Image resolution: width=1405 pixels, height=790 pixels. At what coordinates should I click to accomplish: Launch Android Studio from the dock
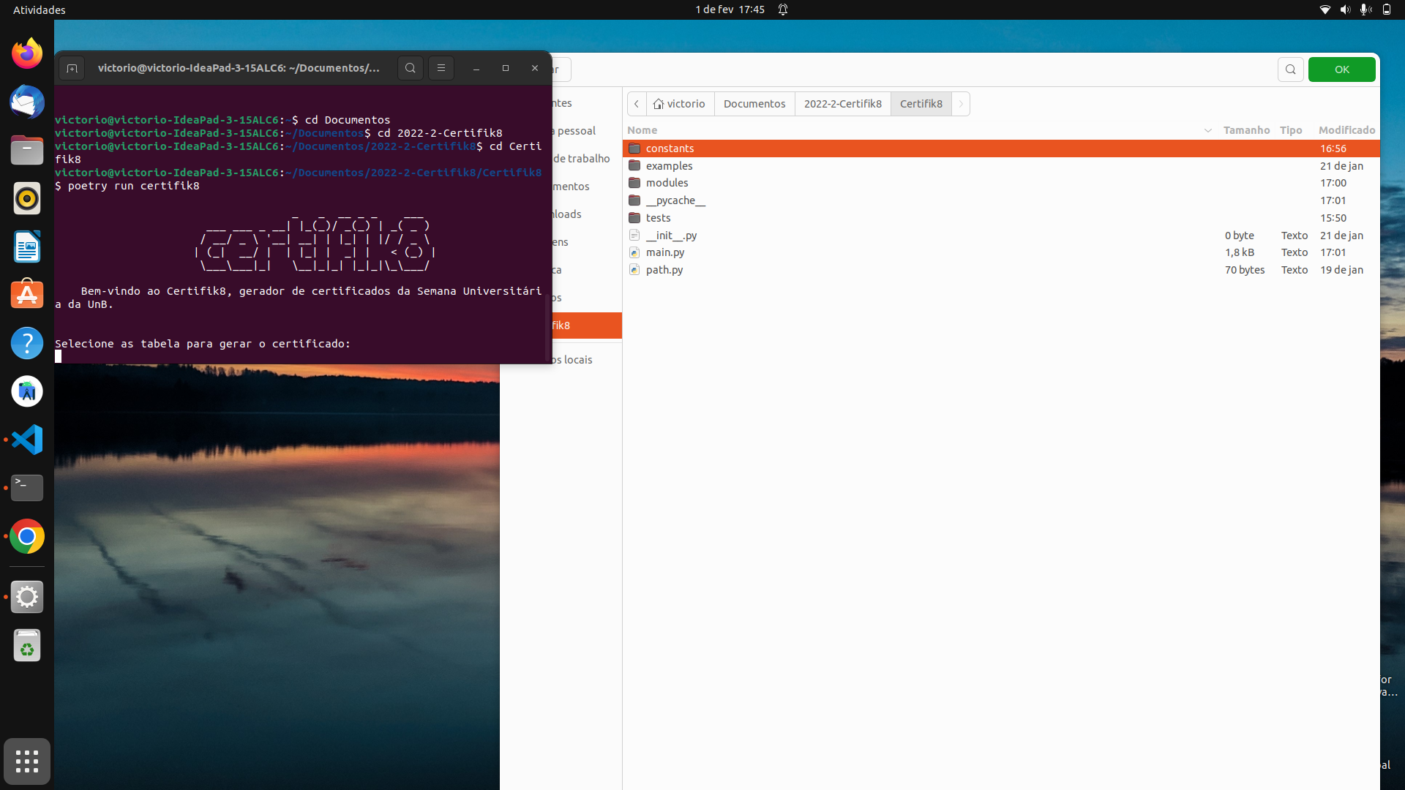(x=27, y=391)
